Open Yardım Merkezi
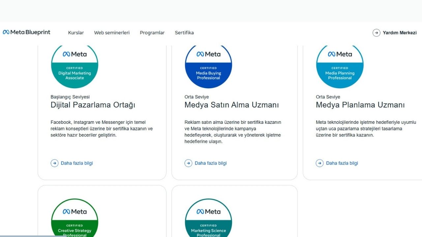 [400, 33]
